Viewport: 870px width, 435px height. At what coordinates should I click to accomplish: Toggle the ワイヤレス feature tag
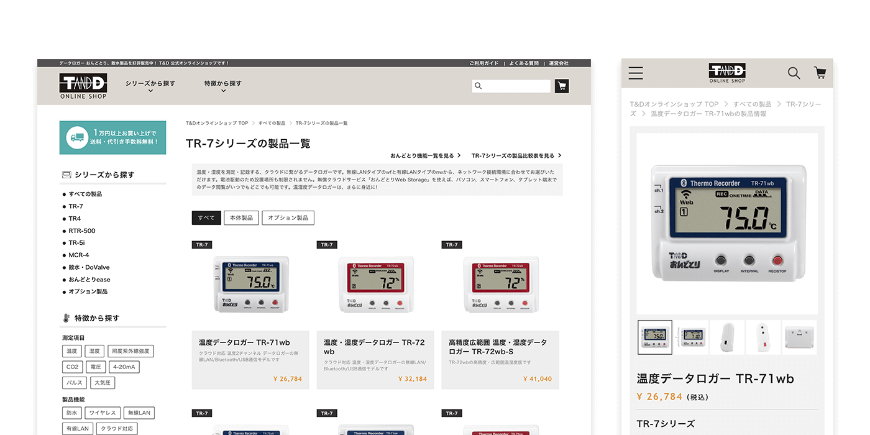tap(103, 413)
